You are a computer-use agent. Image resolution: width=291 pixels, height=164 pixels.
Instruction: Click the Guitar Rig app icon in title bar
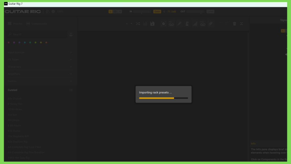pos(6,4)
